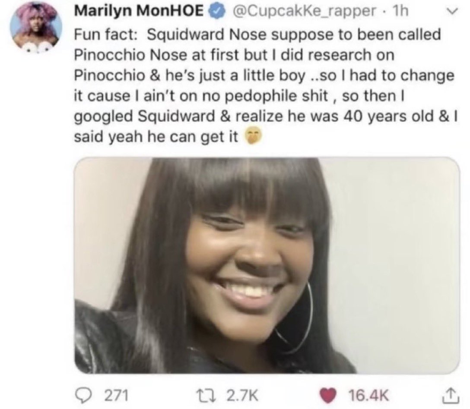This screenshot has width=470, height=409.
Task: Open the tweet text starting "Fun fact"
Action: point(265,85)
